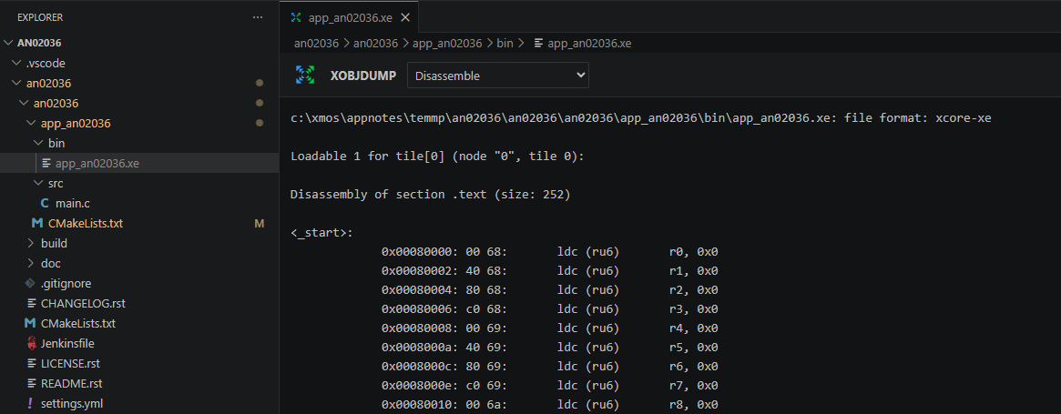Viewport: 1061px width, 414px height.
Task: Click the CMake icon of the modified CMakeLists.txt
Action: pos(36,223)
